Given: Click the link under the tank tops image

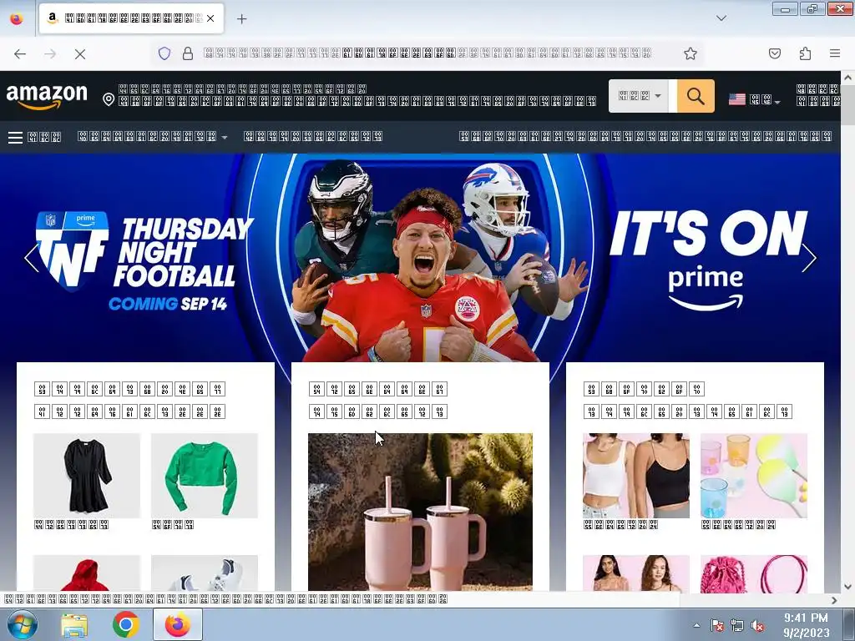Looking at the screenshot, I should (x=620, y=524).
